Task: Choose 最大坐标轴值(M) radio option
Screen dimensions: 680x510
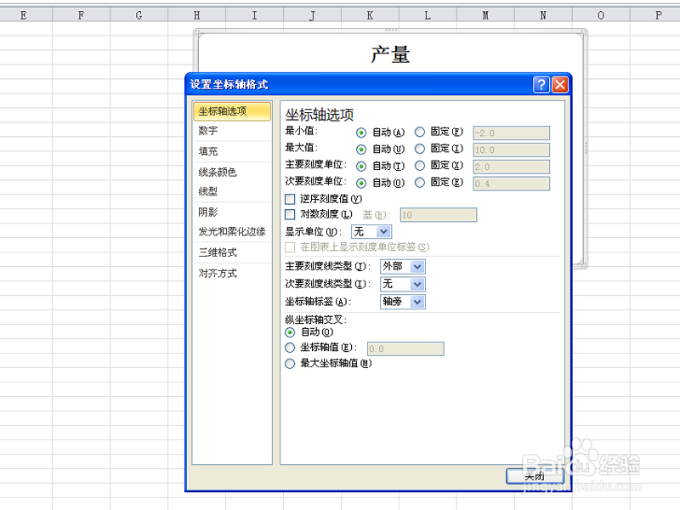Action: [290, 364]
